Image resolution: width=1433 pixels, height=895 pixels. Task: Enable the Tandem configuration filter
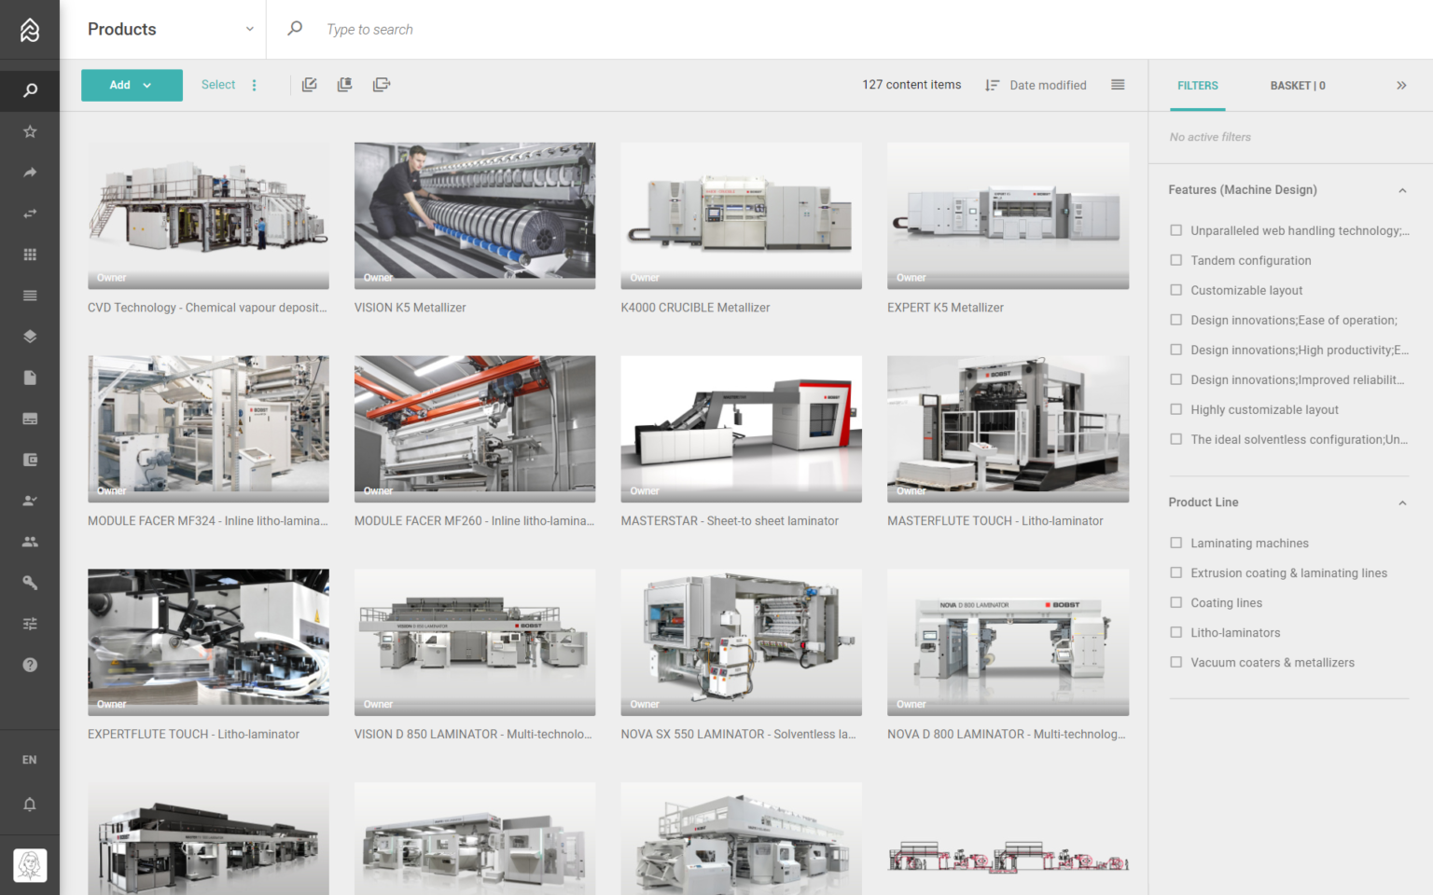click(x=1176, y=259)
